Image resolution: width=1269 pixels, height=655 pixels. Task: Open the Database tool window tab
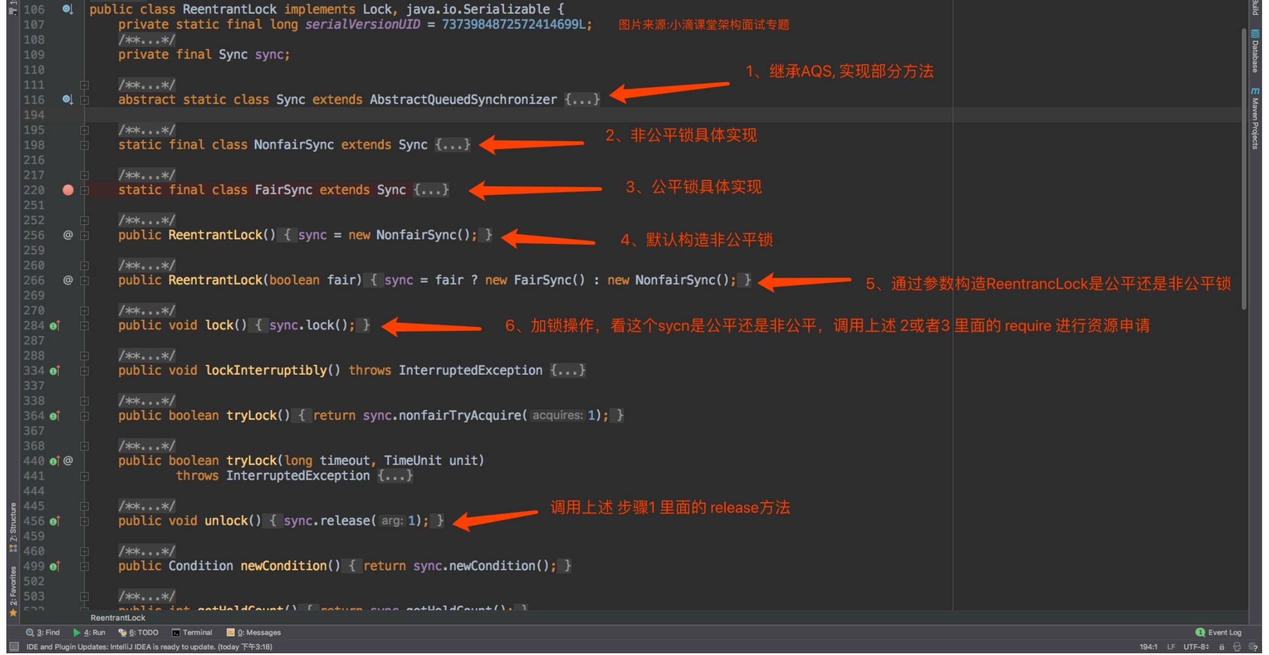coord(1255,51)
